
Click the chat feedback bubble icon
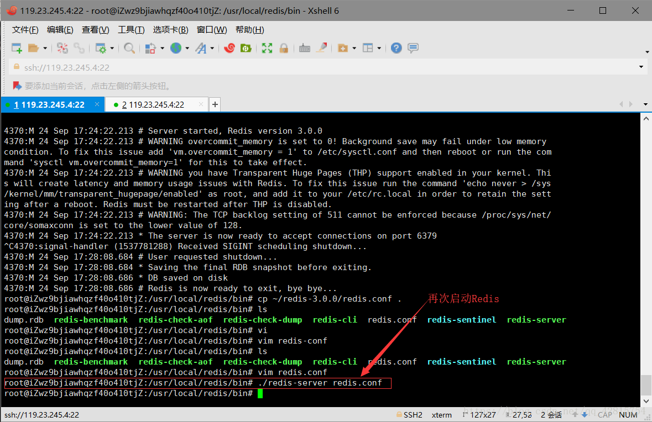[x=413, y=48]
